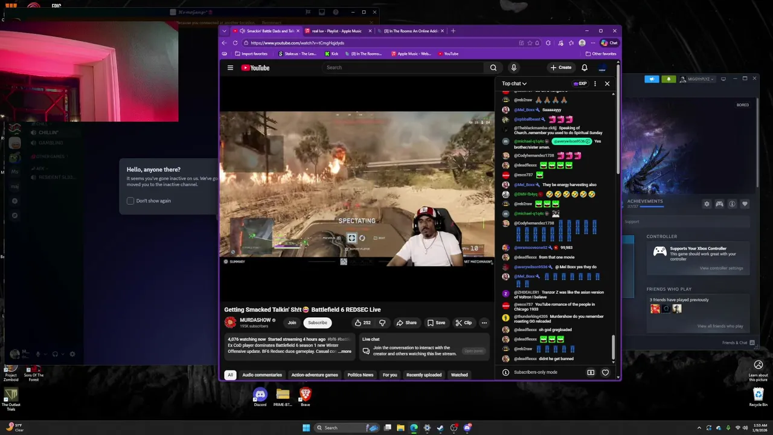Mute the Smackin' Battle Dads tab audio

tap(242, 31)
